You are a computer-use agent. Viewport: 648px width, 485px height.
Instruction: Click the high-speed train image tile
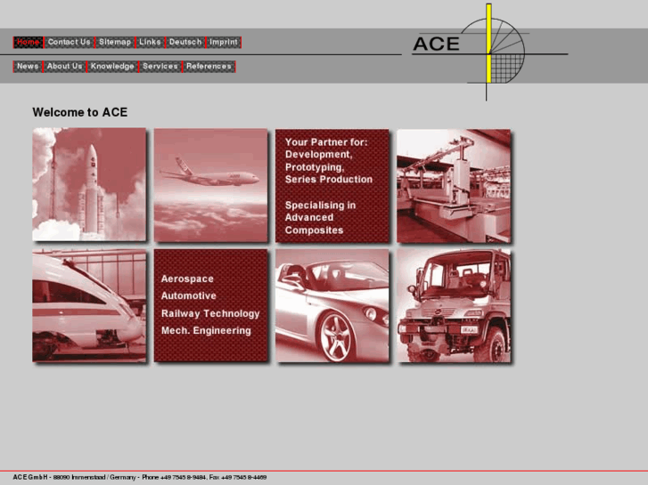click(x=89, y=306)
